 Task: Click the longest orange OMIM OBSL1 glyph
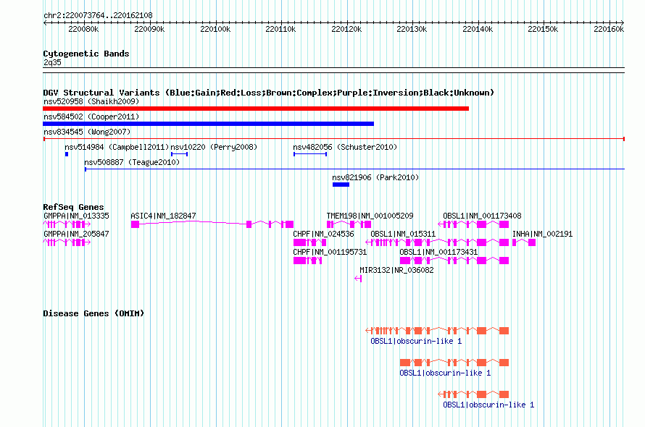(437, 331)
